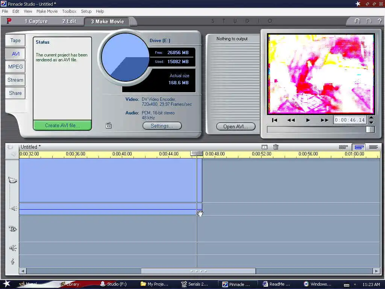Click the Pinnacle P logo icon
The width and height of the screenshot is (385, 289).
point(9,21)
